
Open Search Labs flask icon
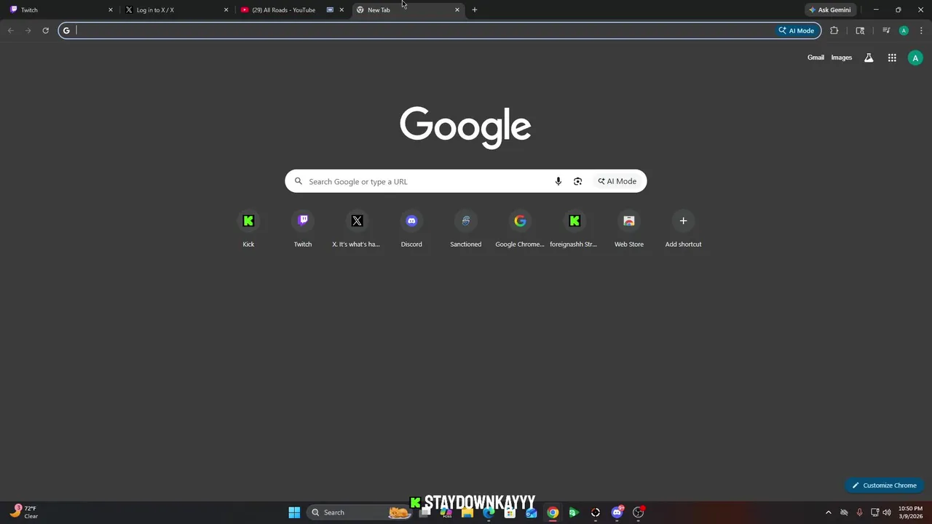869,57
